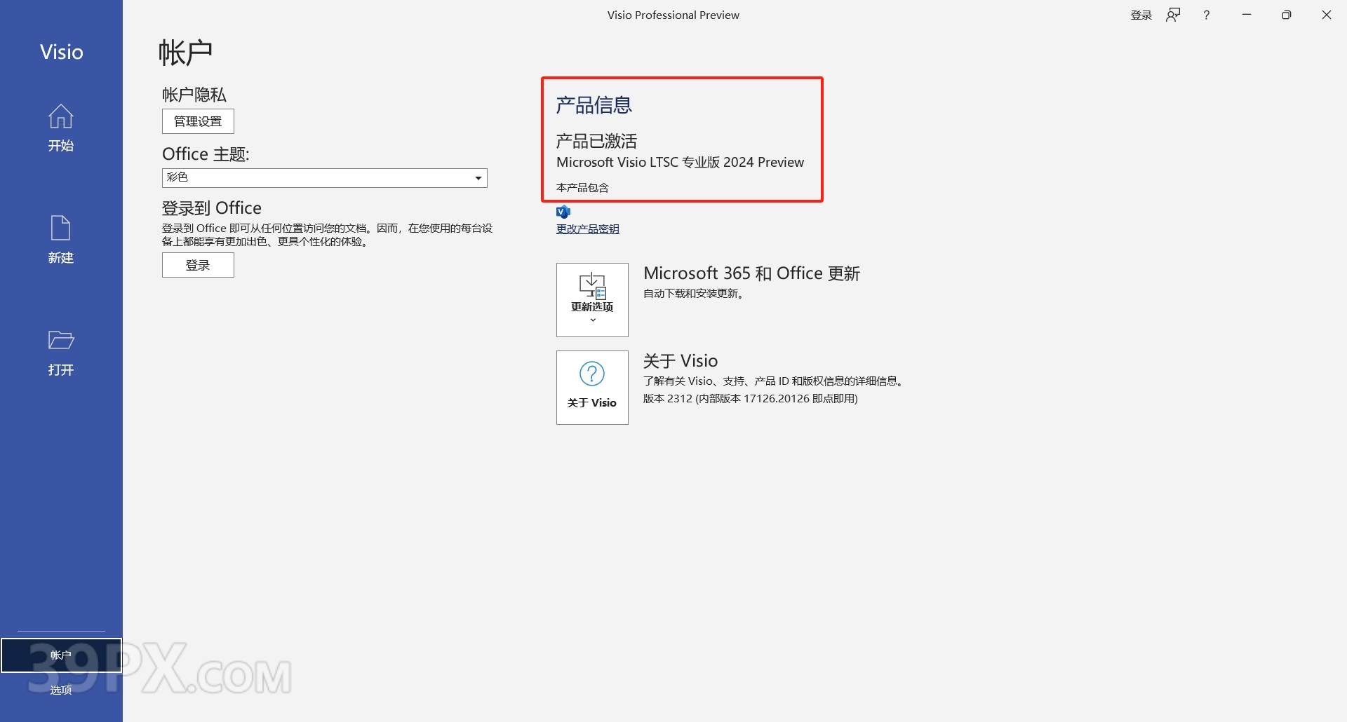Viewport: 1347px width, 722px height.
Task: Open the help question mark icon
Action: tap(1207, 15)
